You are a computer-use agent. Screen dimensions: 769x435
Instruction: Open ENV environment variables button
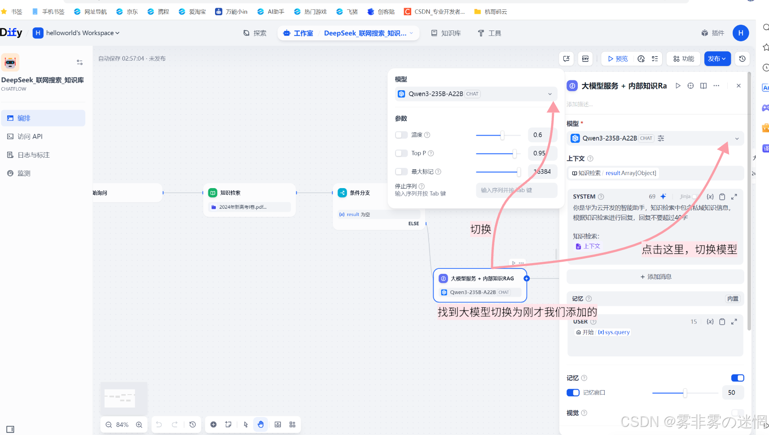pos(585,59)
